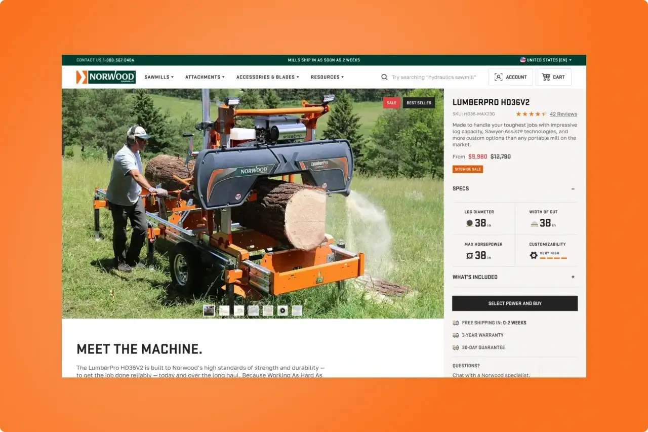The image size is (648, 432).
Task: Select the first gallery thumbnail
Action: click(209, 310)
